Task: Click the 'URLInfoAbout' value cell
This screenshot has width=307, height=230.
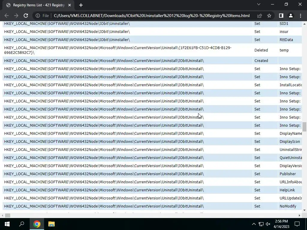Action: 290,182
